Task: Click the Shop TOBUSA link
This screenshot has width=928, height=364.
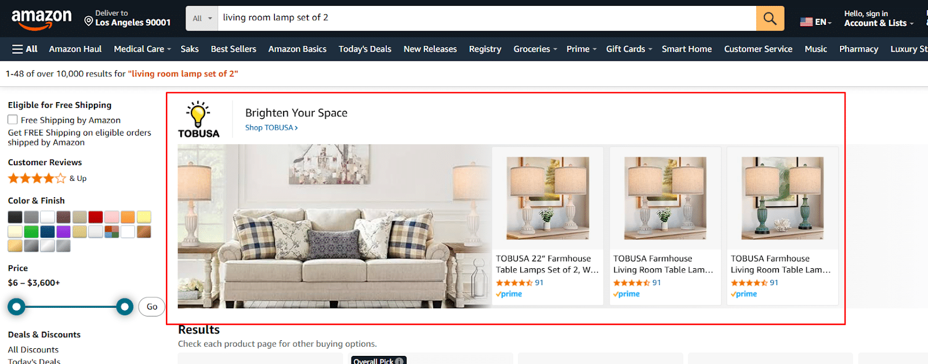Action: (x=271, y=128)
